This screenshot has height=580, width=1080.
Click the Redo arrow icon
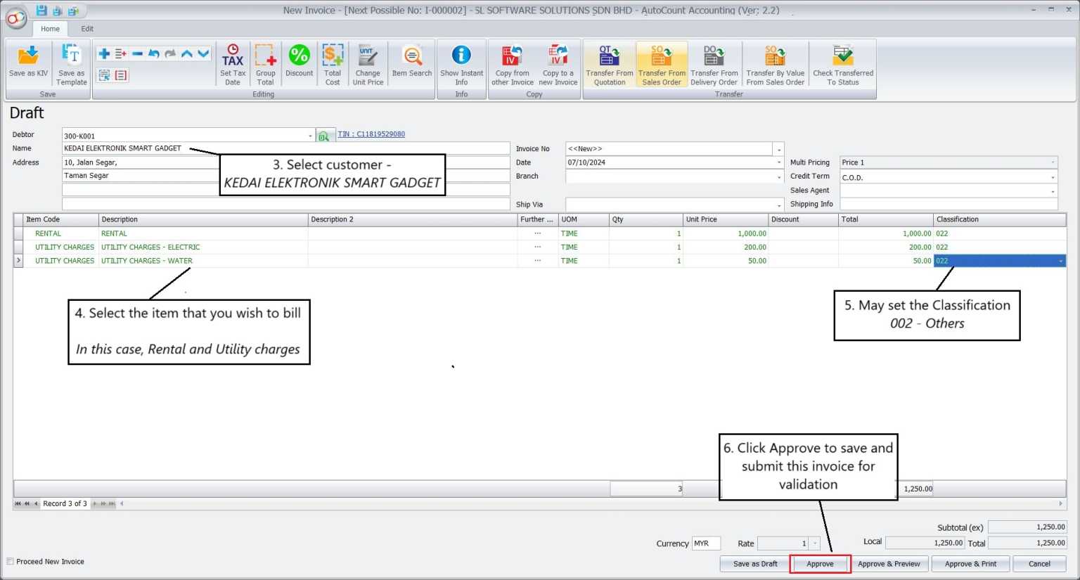pos(170,53)
